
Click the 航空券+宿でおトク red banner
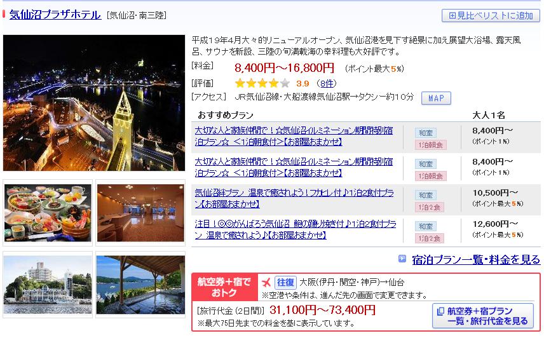tap(224, 287)
